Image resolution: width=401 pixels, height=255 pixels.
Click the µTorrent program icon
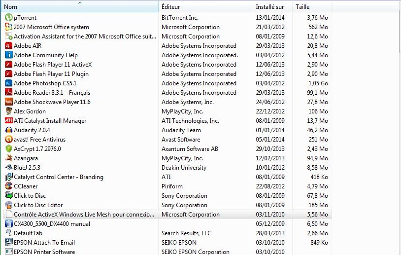[9, 17]
